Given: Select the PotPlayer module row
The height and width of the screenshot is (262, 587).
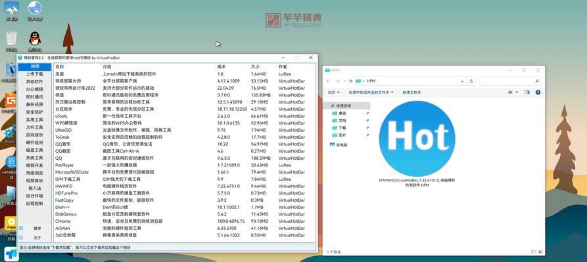Looking at the screenshot, I should [x=184, y=165].
